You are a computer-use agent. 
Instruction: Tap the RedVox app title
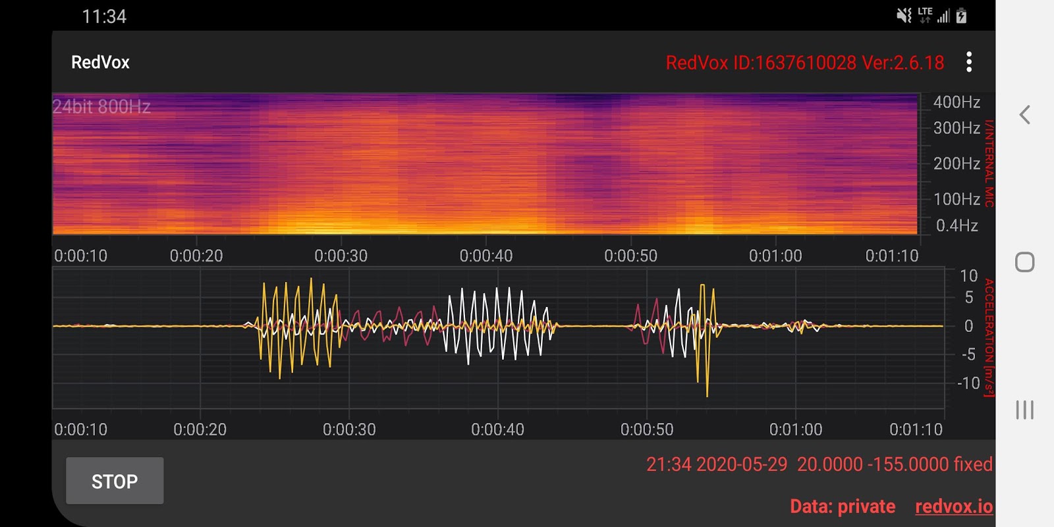coord(100,62)
